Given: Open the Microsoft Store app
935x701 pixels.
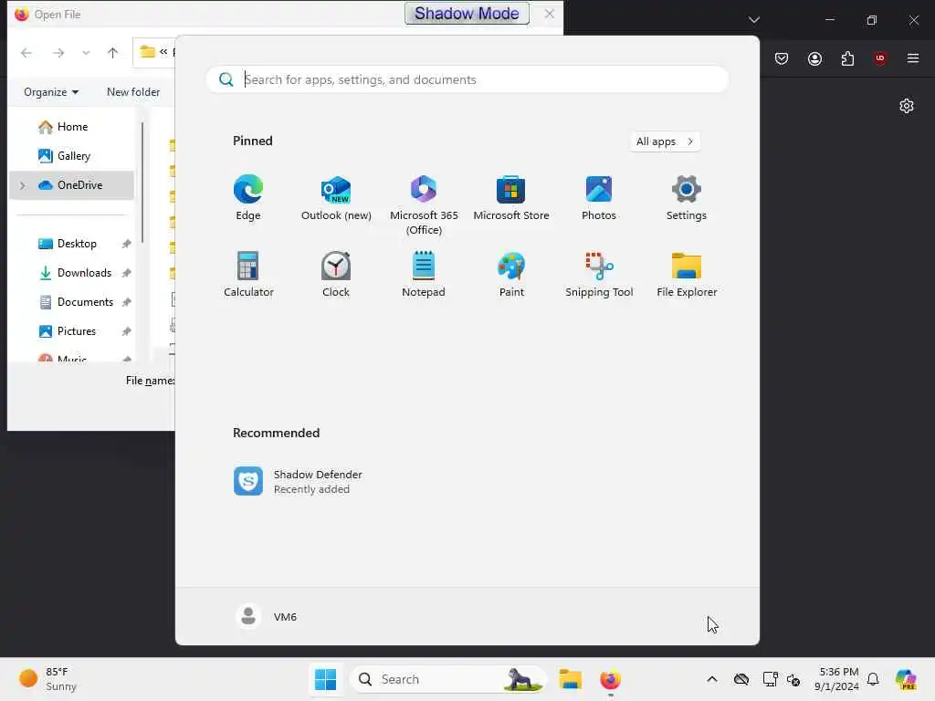Looking at the screenshot, I should (x=511, y=198).
